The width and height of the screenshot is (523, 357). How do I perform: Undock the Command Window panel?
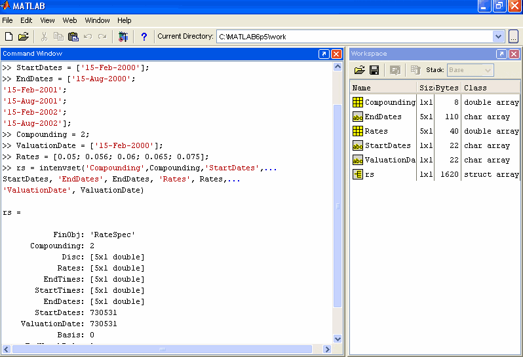(324, 54)
